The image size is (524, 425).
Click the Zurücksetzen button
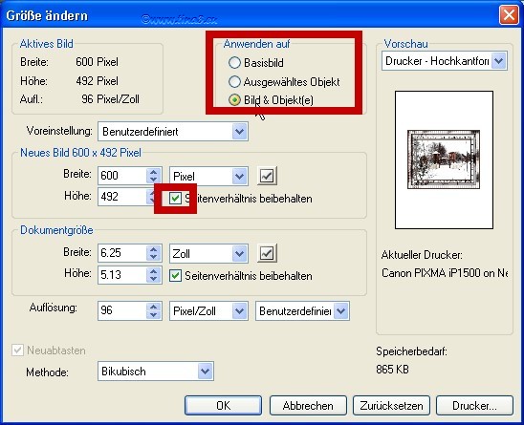pyautogui.click(x=391, y=405)
